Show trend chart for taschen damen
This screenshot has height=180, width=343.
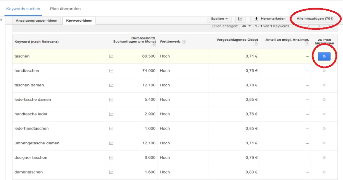(111, 85)
